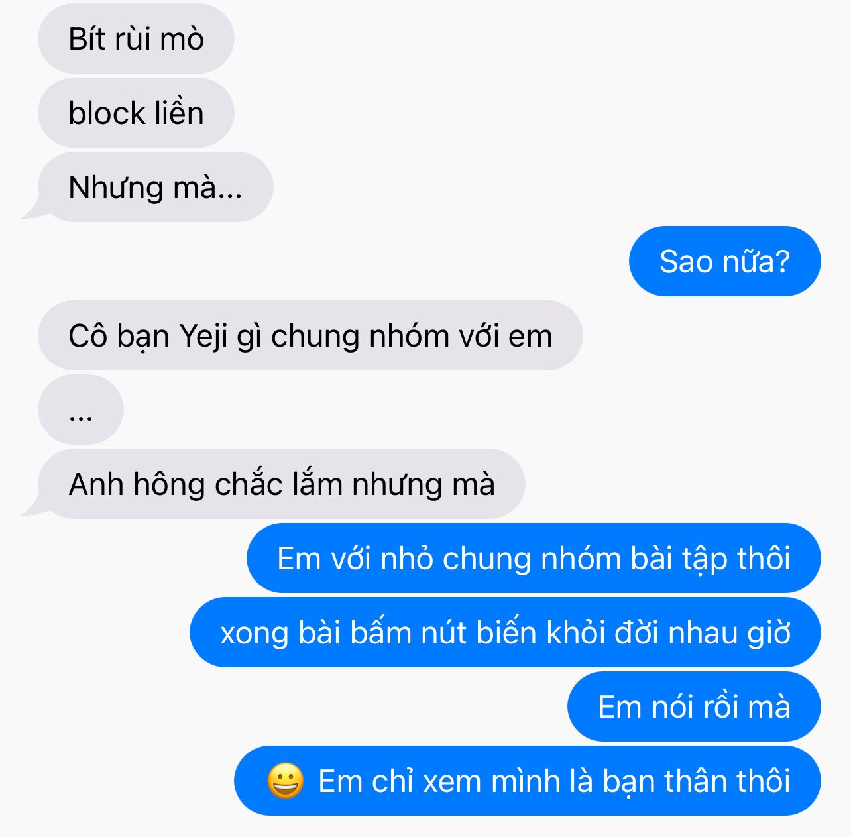Select the 'Nhưng mà...' gray bubble
Image resolution: width=851 pixels, height=837 pixels.
click(x=155, y=187)
